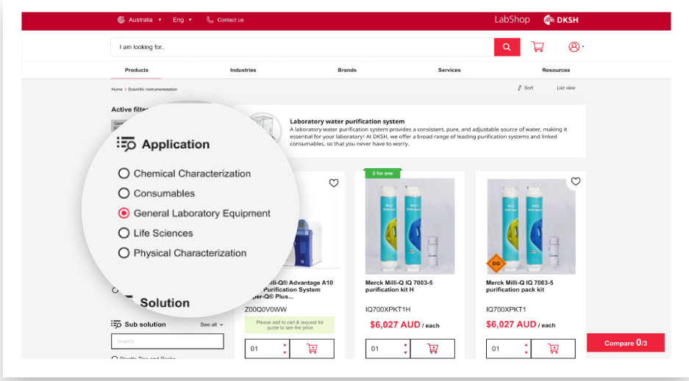Increase quantity stepper for purification kit H
The width and height of the screenshot is (689, 381).
click(405, 345)
